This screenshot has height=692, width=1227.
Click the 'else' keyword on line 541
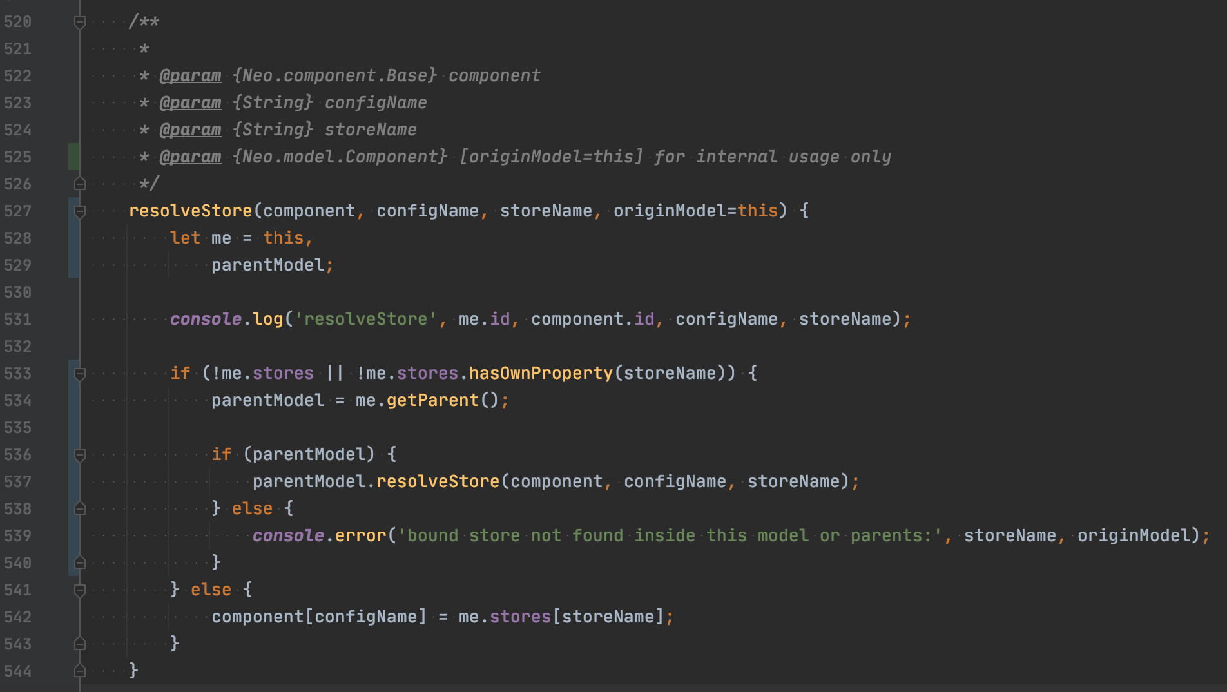[211, 590]
